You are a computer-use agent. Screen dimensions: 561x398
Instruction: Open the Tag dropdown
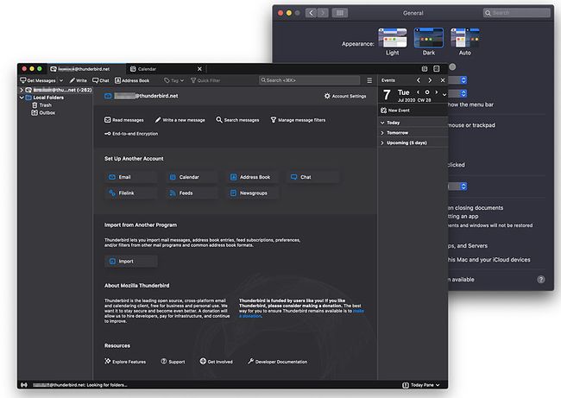pyautogui.click(x=173, y=80)
